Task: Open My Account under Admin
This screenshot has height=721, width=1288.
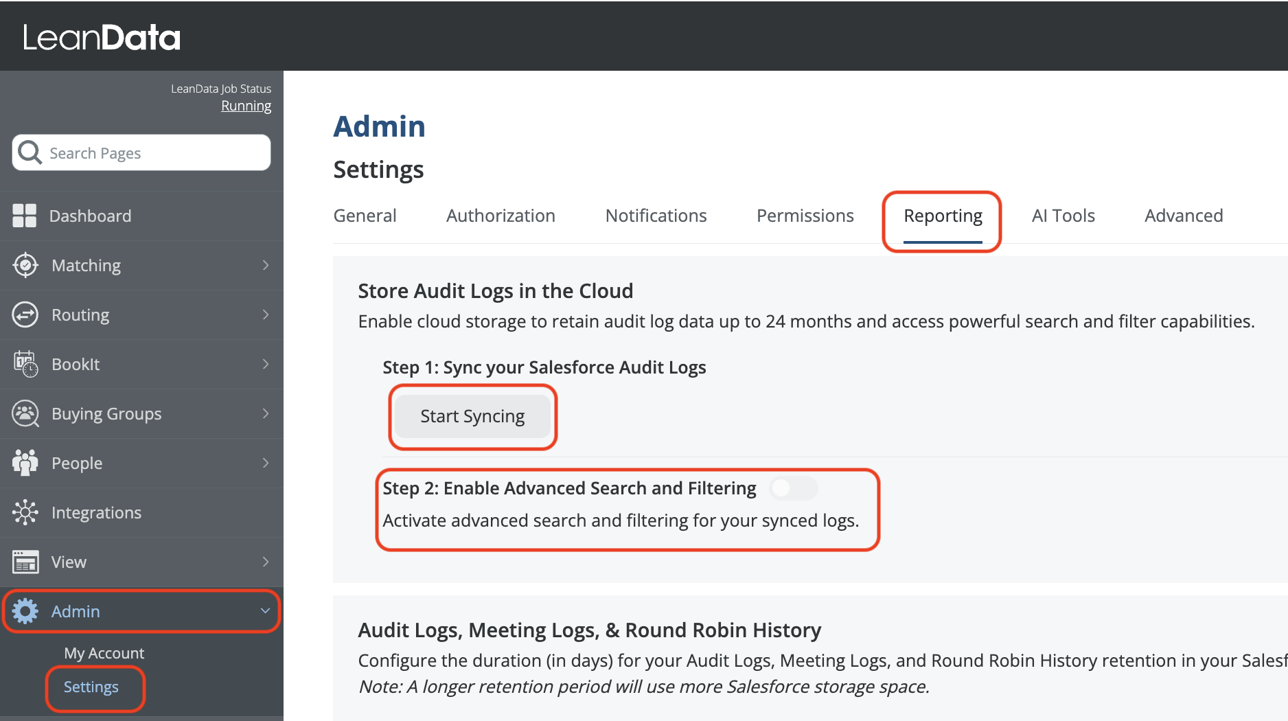Action: coord(104,653)
